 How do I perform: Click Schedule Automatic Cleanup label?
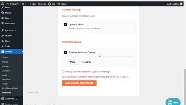[x=82, y=52]
